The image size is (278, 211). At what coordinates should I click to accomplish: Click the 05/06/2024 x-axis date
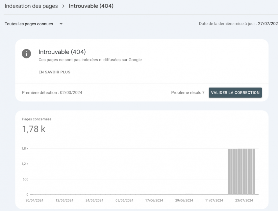[x=124, y=200]
